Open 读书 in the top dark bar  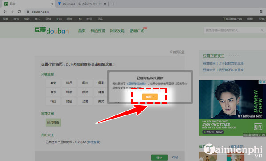pyautogui.click(x=16, y=19)
